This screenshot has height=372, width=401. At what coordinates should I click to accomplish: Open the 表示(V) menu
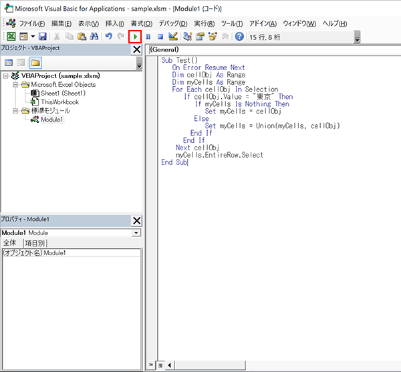[x=88, y=24]
